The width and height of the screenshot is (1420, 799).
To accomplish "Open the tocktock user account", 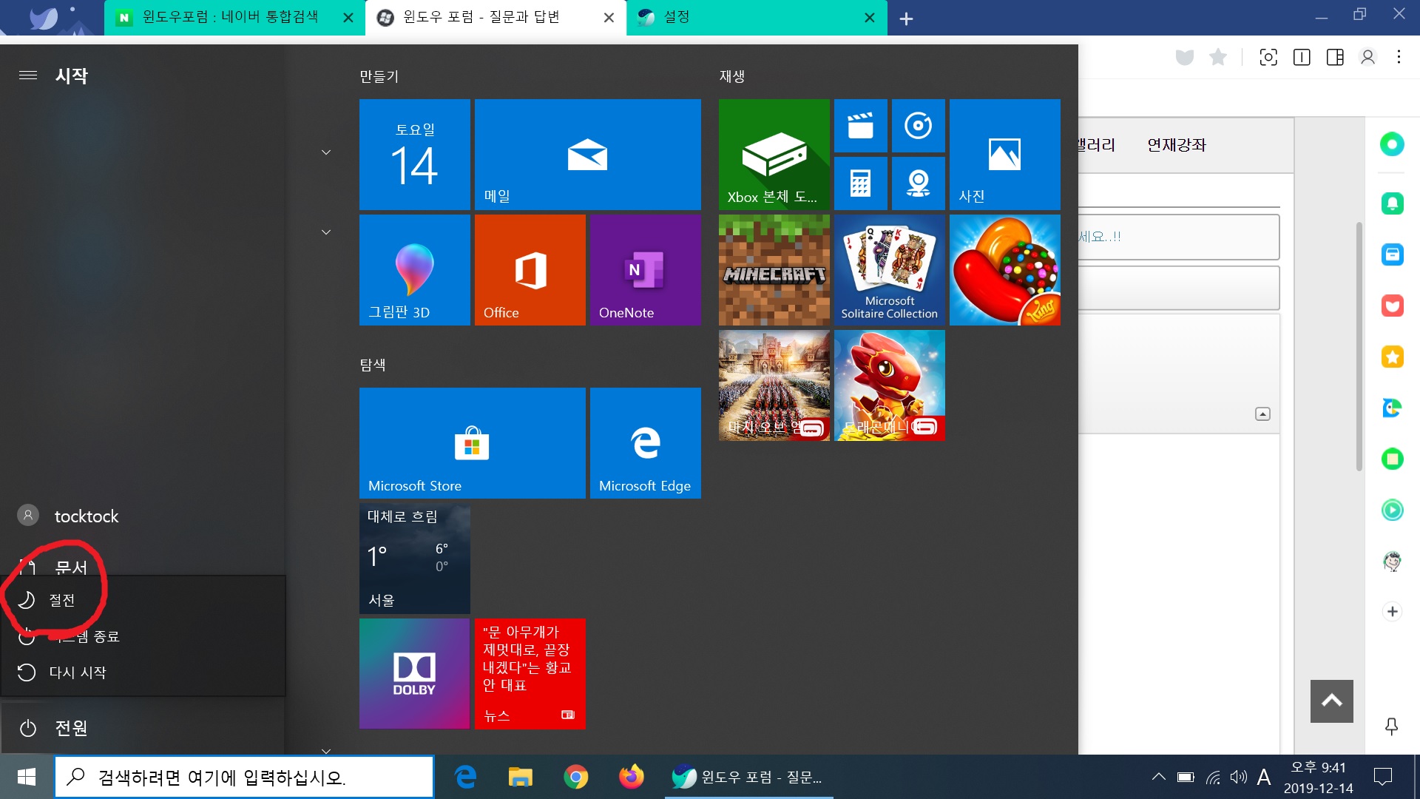I will pos(142,516).
